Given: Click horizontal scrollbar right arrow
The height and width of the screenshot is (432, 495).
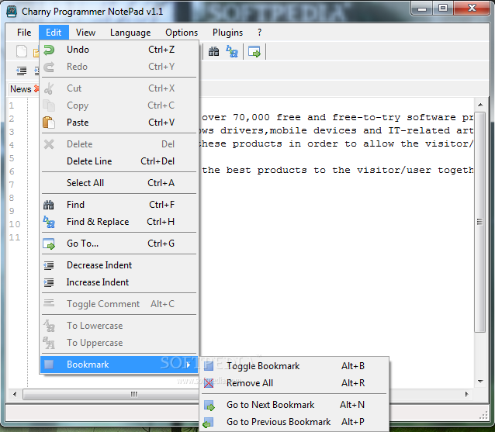Looking at the screenshot, I should coord(466,394).
